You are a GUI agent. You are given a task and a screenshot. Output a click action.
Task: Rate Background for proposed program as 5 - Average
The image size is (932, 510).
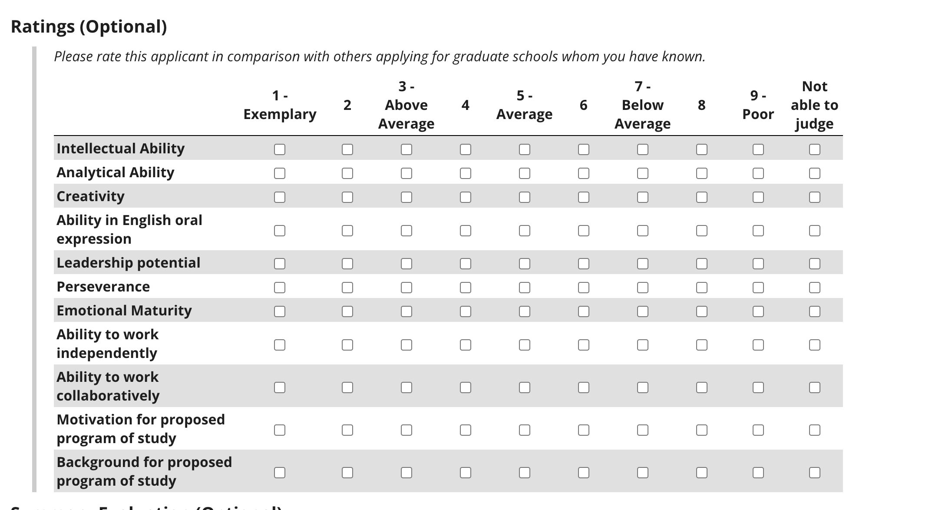click(525, 473)
